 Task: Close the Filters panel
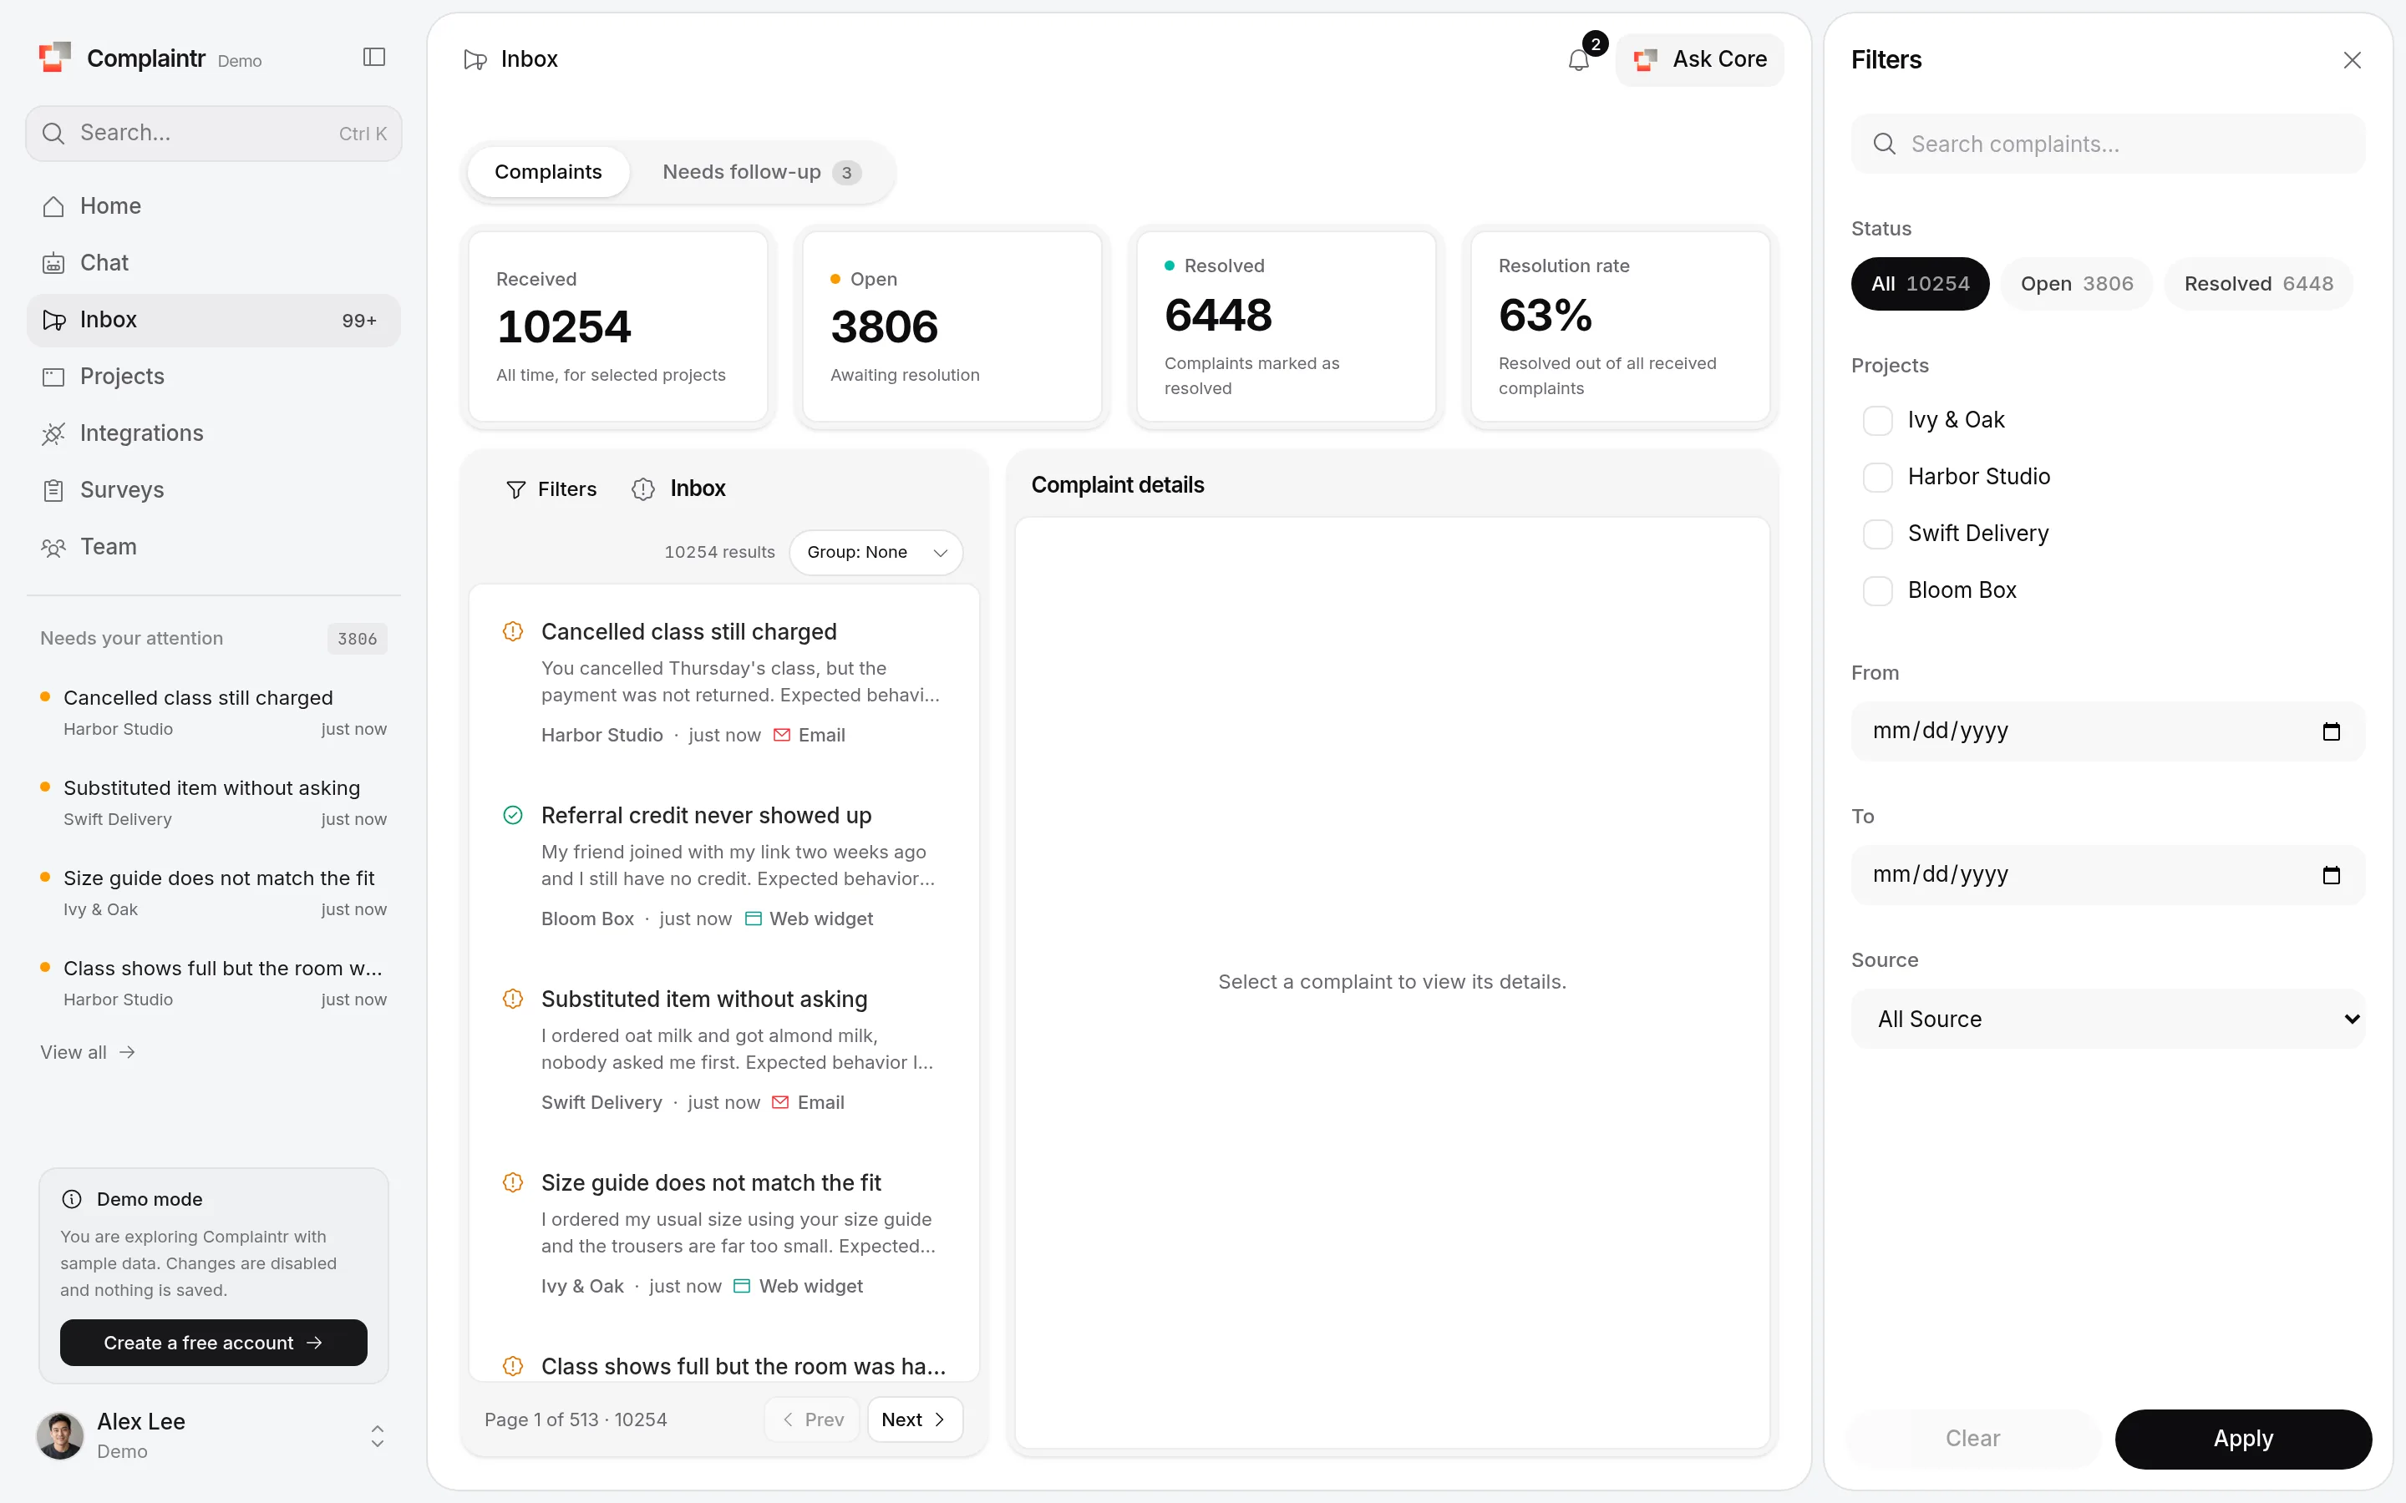pyautogui.click(x=2352, y=59)
